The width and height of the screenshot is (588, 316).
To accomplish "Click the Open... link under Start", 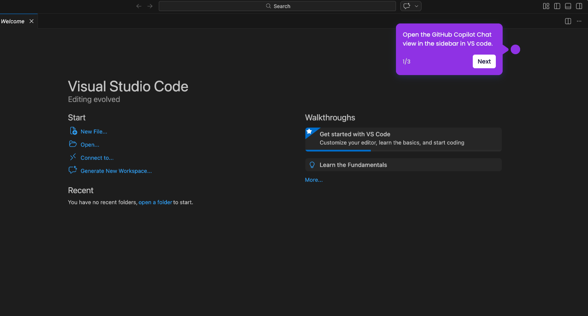I will point(90,145).
